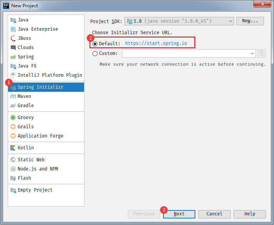274x225 pixels.
Task: Expand the Custom URL combo box arrow
Action: point(252,53)
